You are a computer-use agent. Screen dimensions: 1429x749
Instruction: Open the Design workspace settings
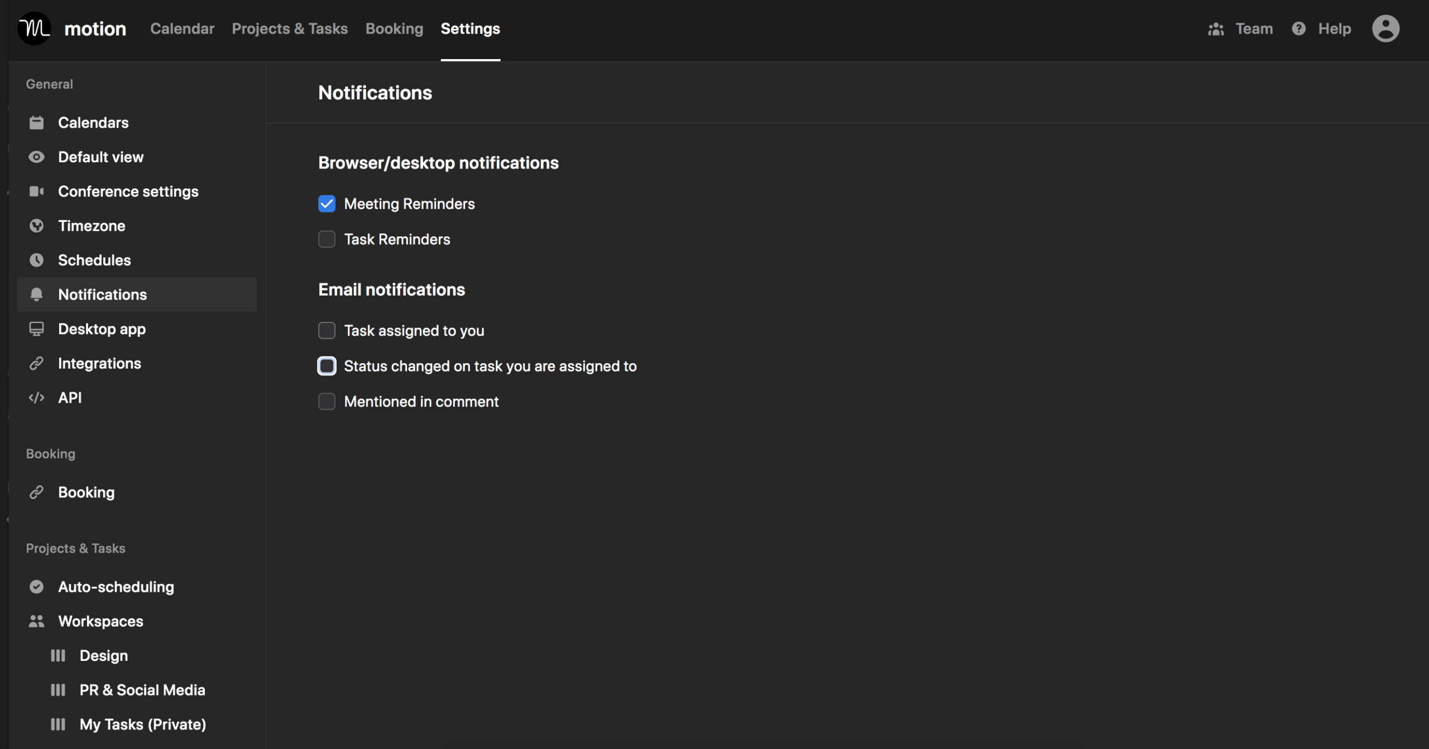coord(103,655)
